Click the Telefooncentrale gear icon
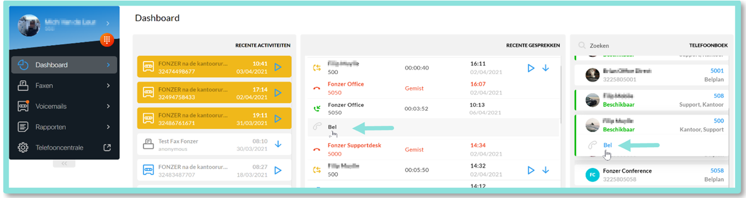 23,147
